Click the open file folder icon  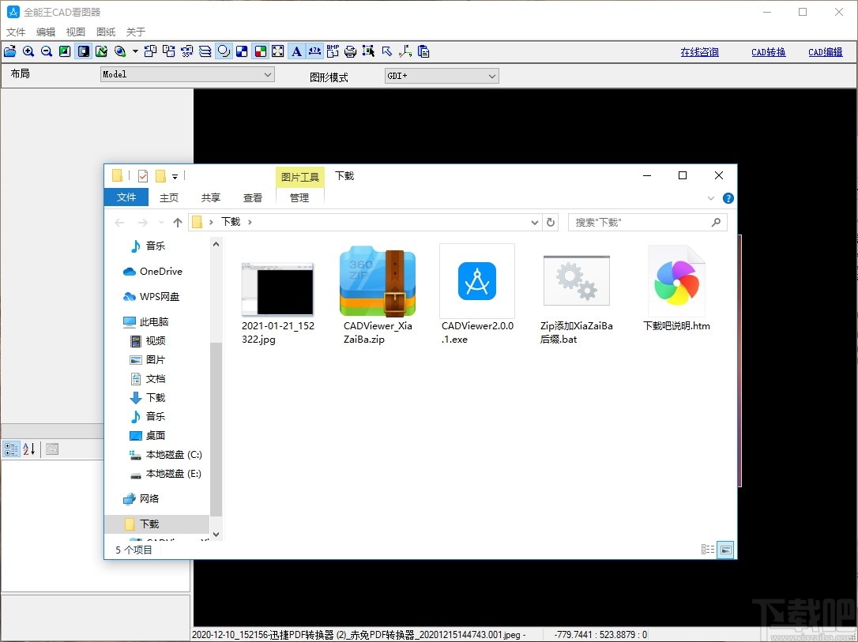tap(9, 51)
